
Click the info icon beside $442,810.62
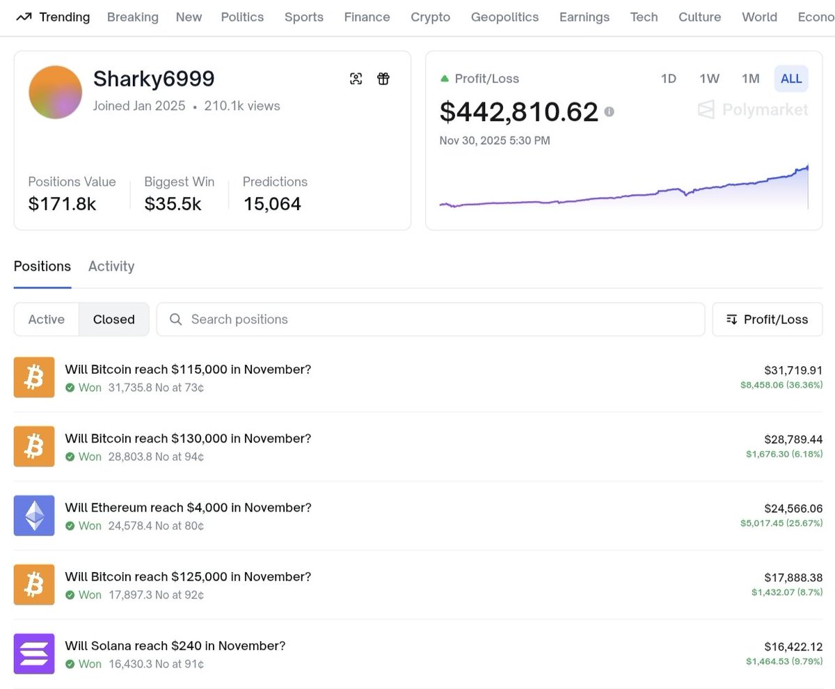[610, 111]
